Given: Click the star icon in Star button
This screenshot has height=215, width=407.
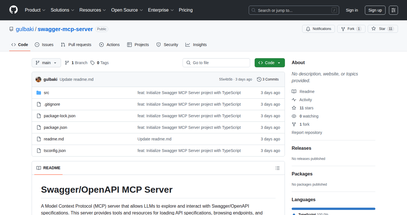Looking at the screenshot, I should (x=374, y=29).
